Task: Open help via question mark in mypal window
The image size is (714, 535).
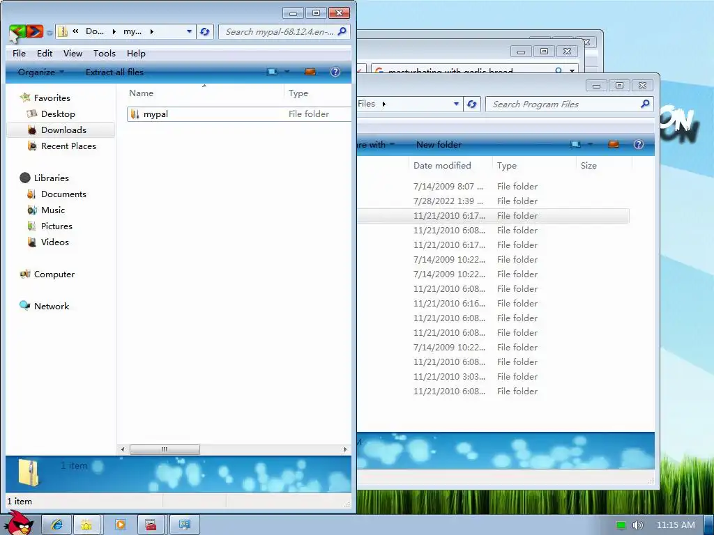Action: click(x=335, y=72)
